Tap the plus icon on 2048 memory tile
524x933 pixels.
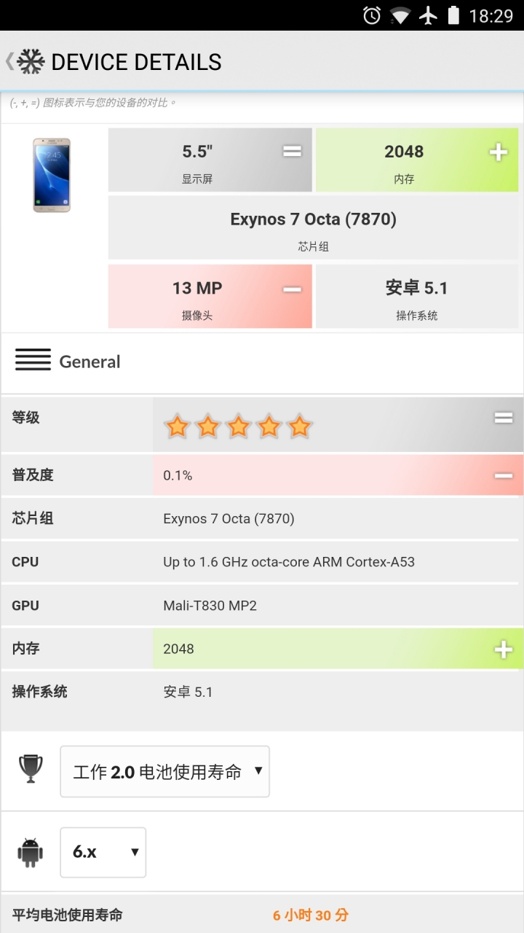pyautogui.click(x=499, y=152)
